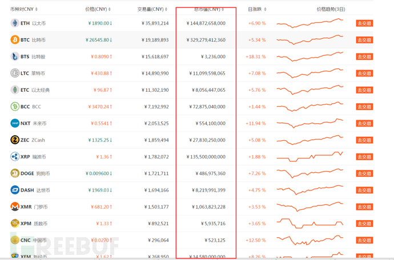Open trading via 去交易 in DOGE row

[364, 173]
